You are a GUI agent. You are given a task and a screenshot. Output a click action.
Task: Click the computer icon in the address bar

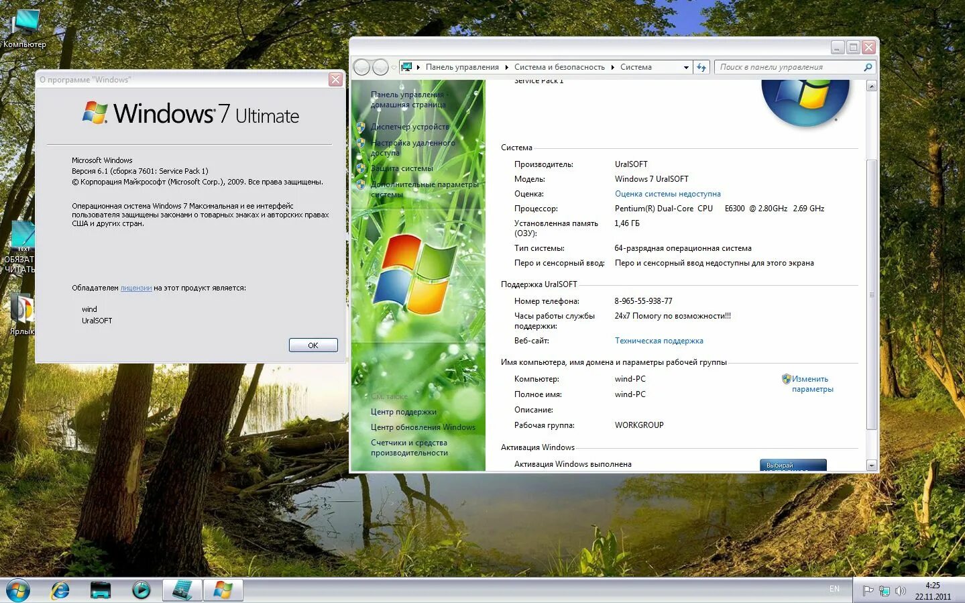406,67
